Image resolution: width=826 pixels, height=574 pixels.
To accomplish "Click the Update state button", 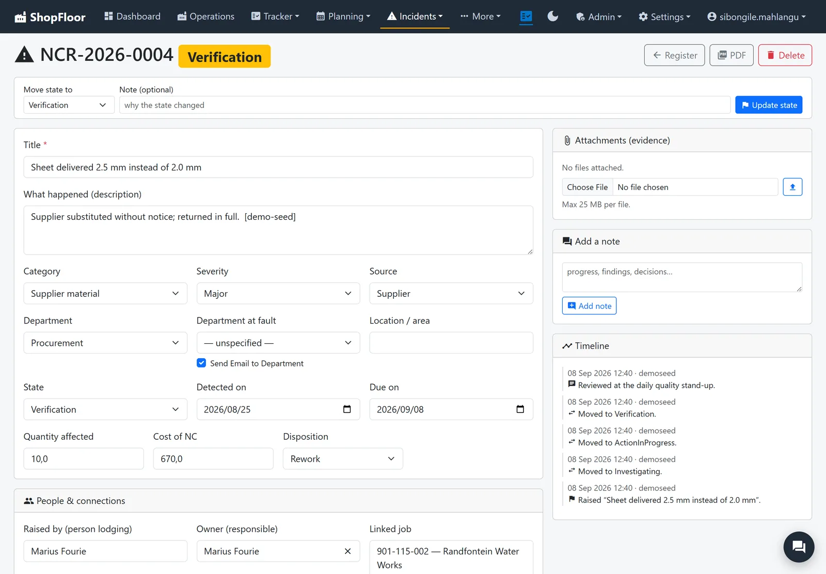I will coord(769,105).
